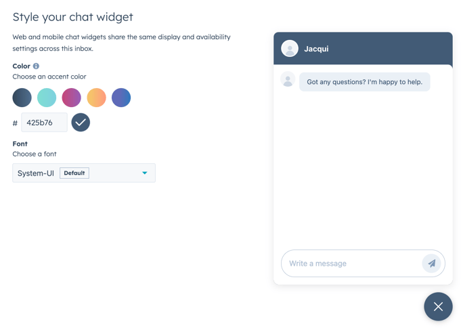Screen dimensions: 461x328
Task: Click the small avatar beside the greeting message
Action: pos(288,79)
